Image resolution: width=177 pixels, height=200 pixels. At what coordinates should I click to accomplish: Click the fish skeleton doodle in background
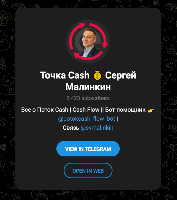coord(173,128)
